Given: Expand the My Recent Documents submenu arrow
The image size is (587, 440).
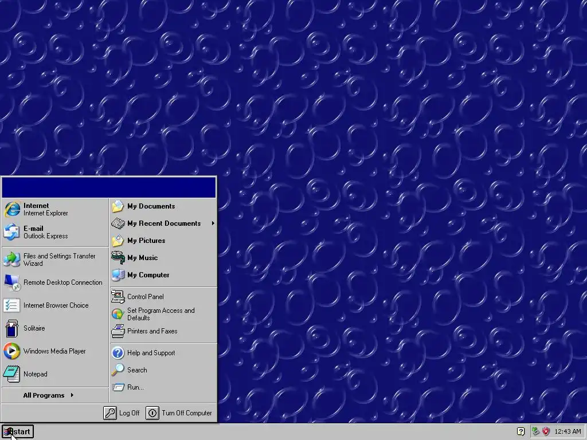Looking at the screenshot, I should [x=213, y=223].
